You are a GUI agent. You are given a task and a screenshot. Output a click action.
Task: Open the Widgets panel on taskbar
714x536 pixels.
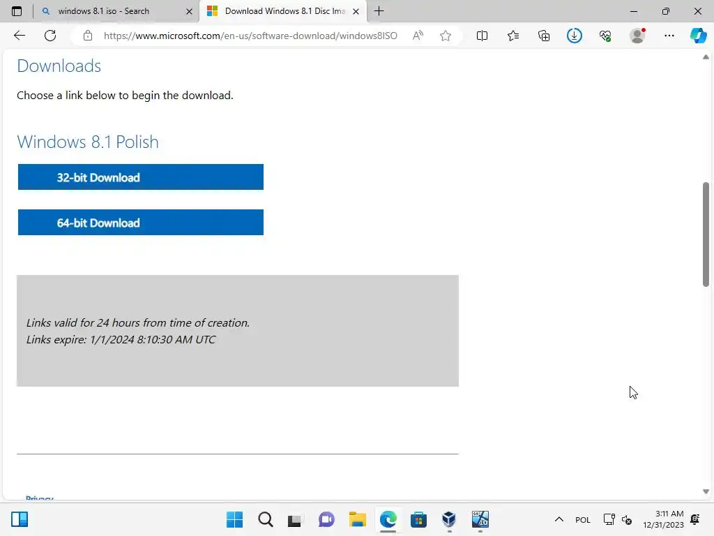20,519
